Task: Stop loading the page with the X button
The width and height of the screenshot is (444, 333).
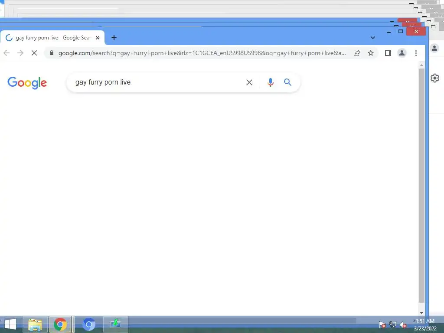Action: tap(34, 53)
